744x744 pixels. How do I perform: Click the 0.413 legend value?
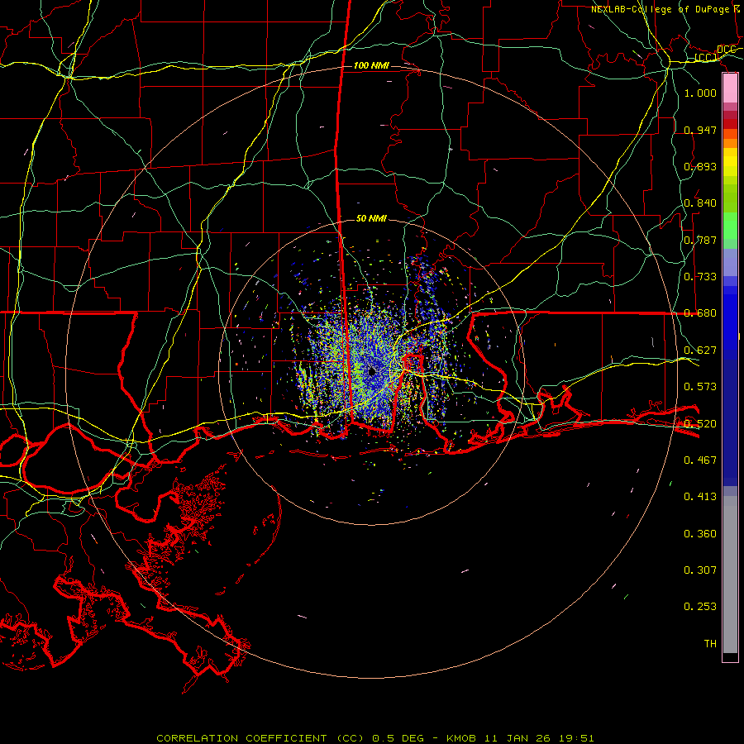pos(700,496)
